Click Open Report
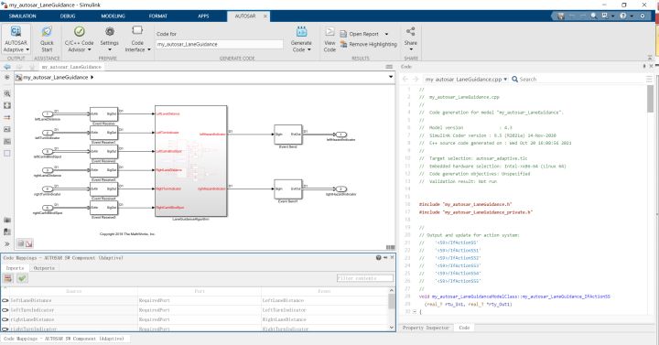The image size is (659, 345). [360, 34]
